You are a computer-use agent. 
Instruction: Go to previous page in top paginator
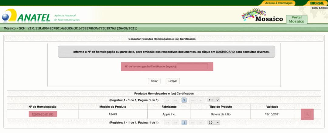click(176, 100)
